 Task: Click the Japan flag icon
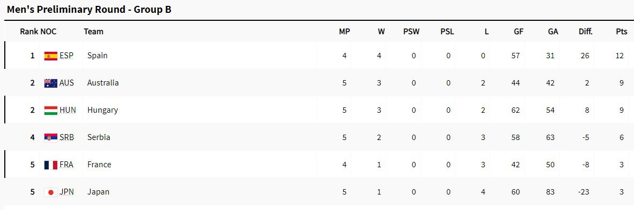pos(50,192)
